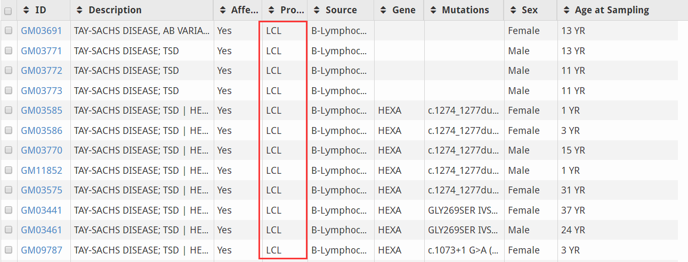Check the box for row GM03691
The height and width of the screenshot is (262, 688).
pos(9,31)
